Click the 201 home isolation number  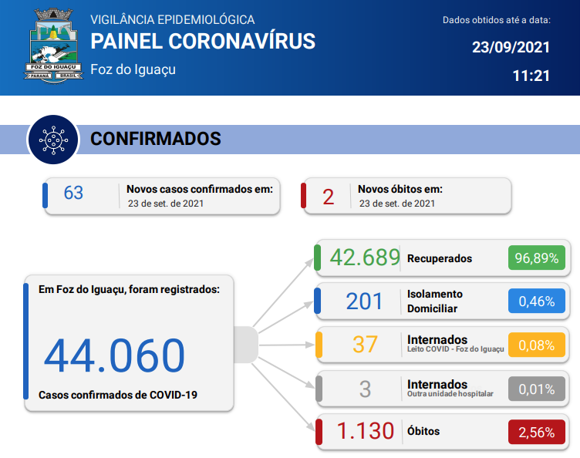364,301
